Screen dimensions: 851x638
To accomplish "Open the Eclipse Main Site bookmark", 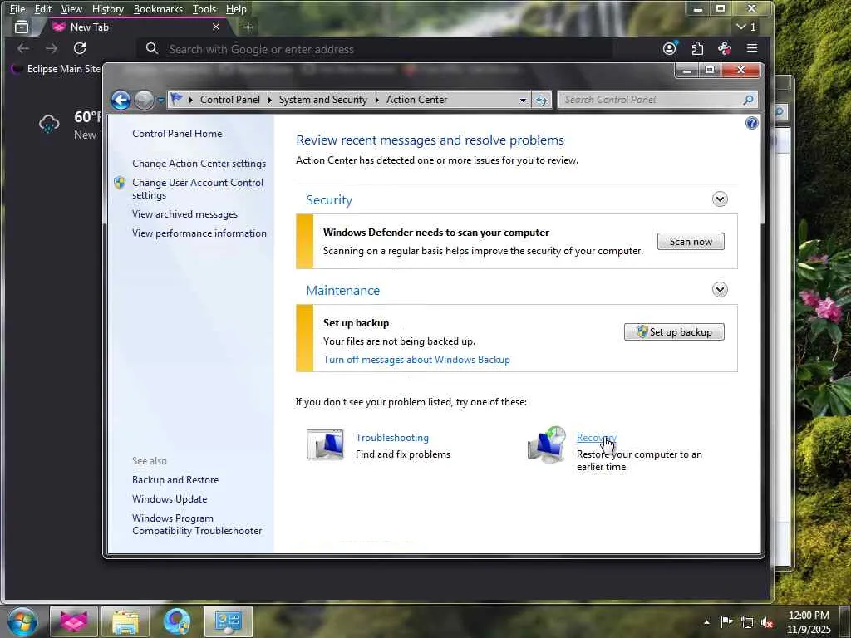I will point(57,69).
